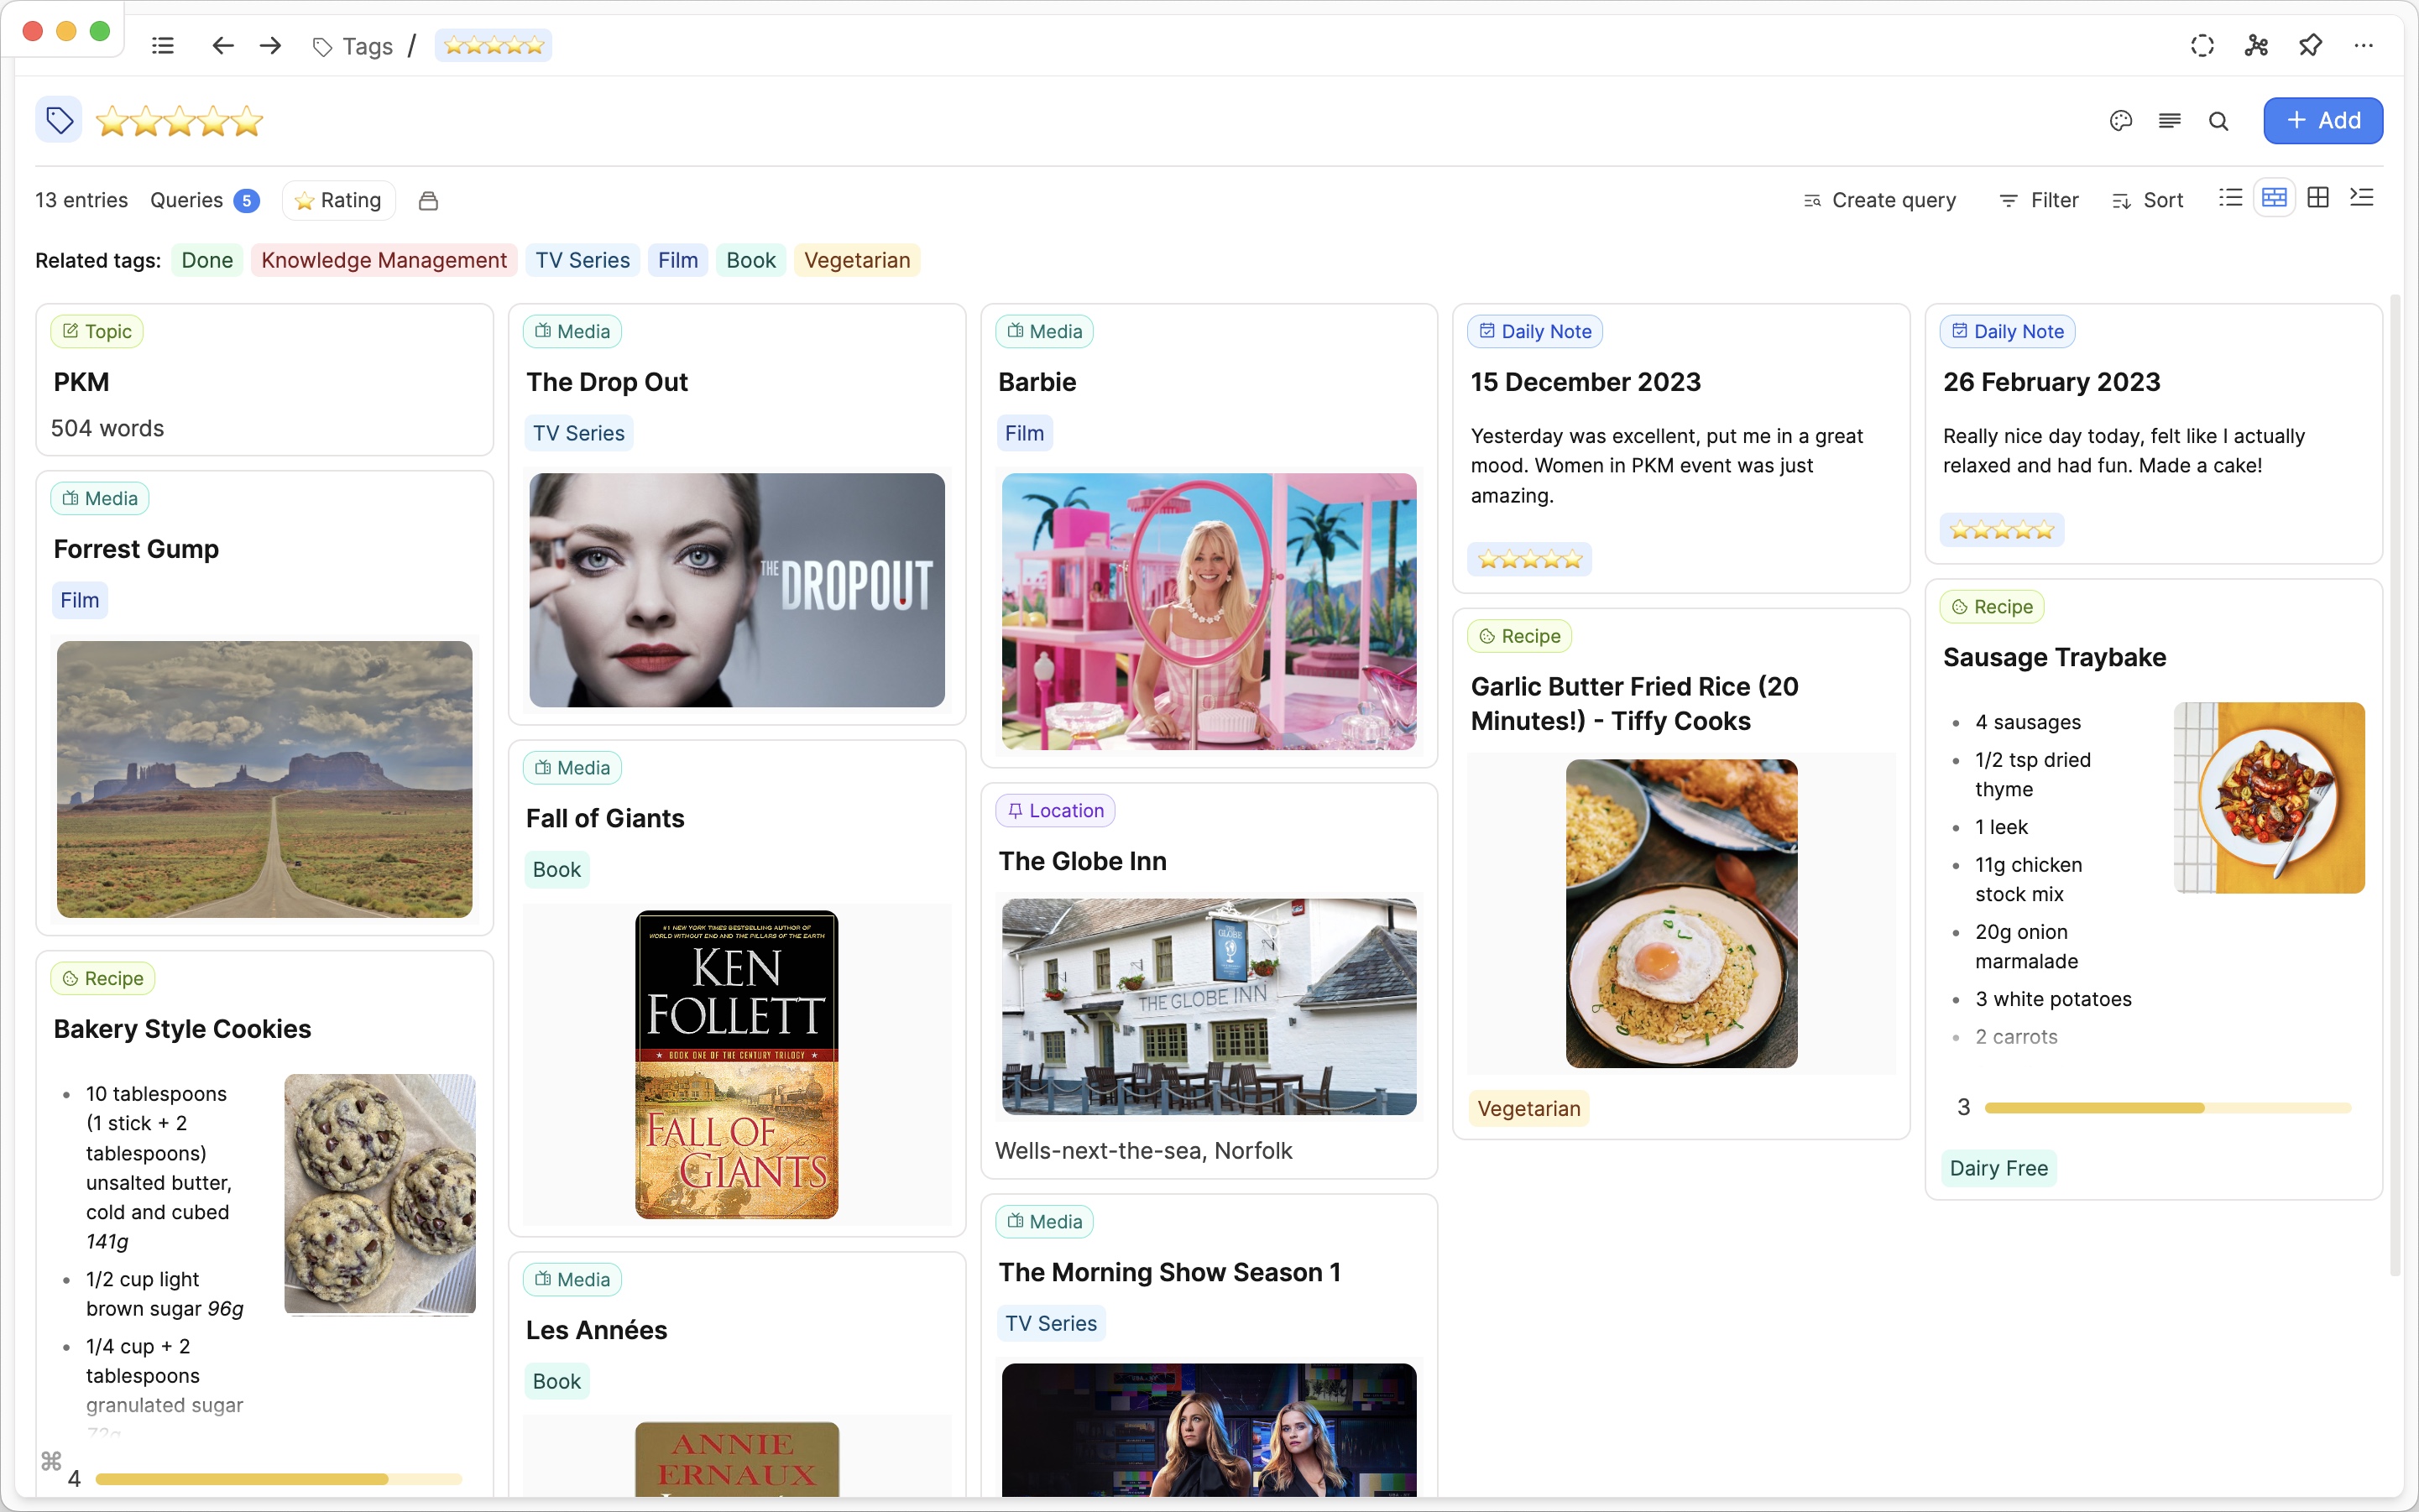Click Location type label

tap(1055, 810)
